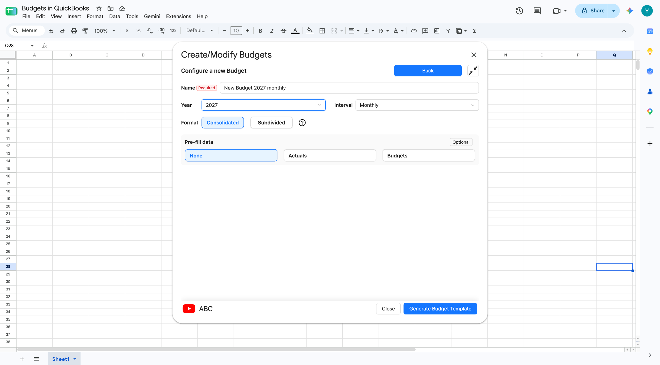This screenshot has width=660, height=365.
Task: Toggle italic formatting
Action: (x=272, y=31)
